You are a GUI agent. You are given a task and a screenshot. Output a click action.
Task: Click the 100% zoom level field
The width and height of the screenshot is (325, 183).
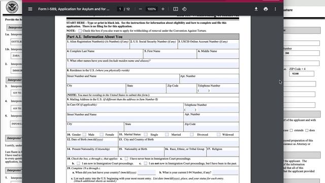point(151,9)
